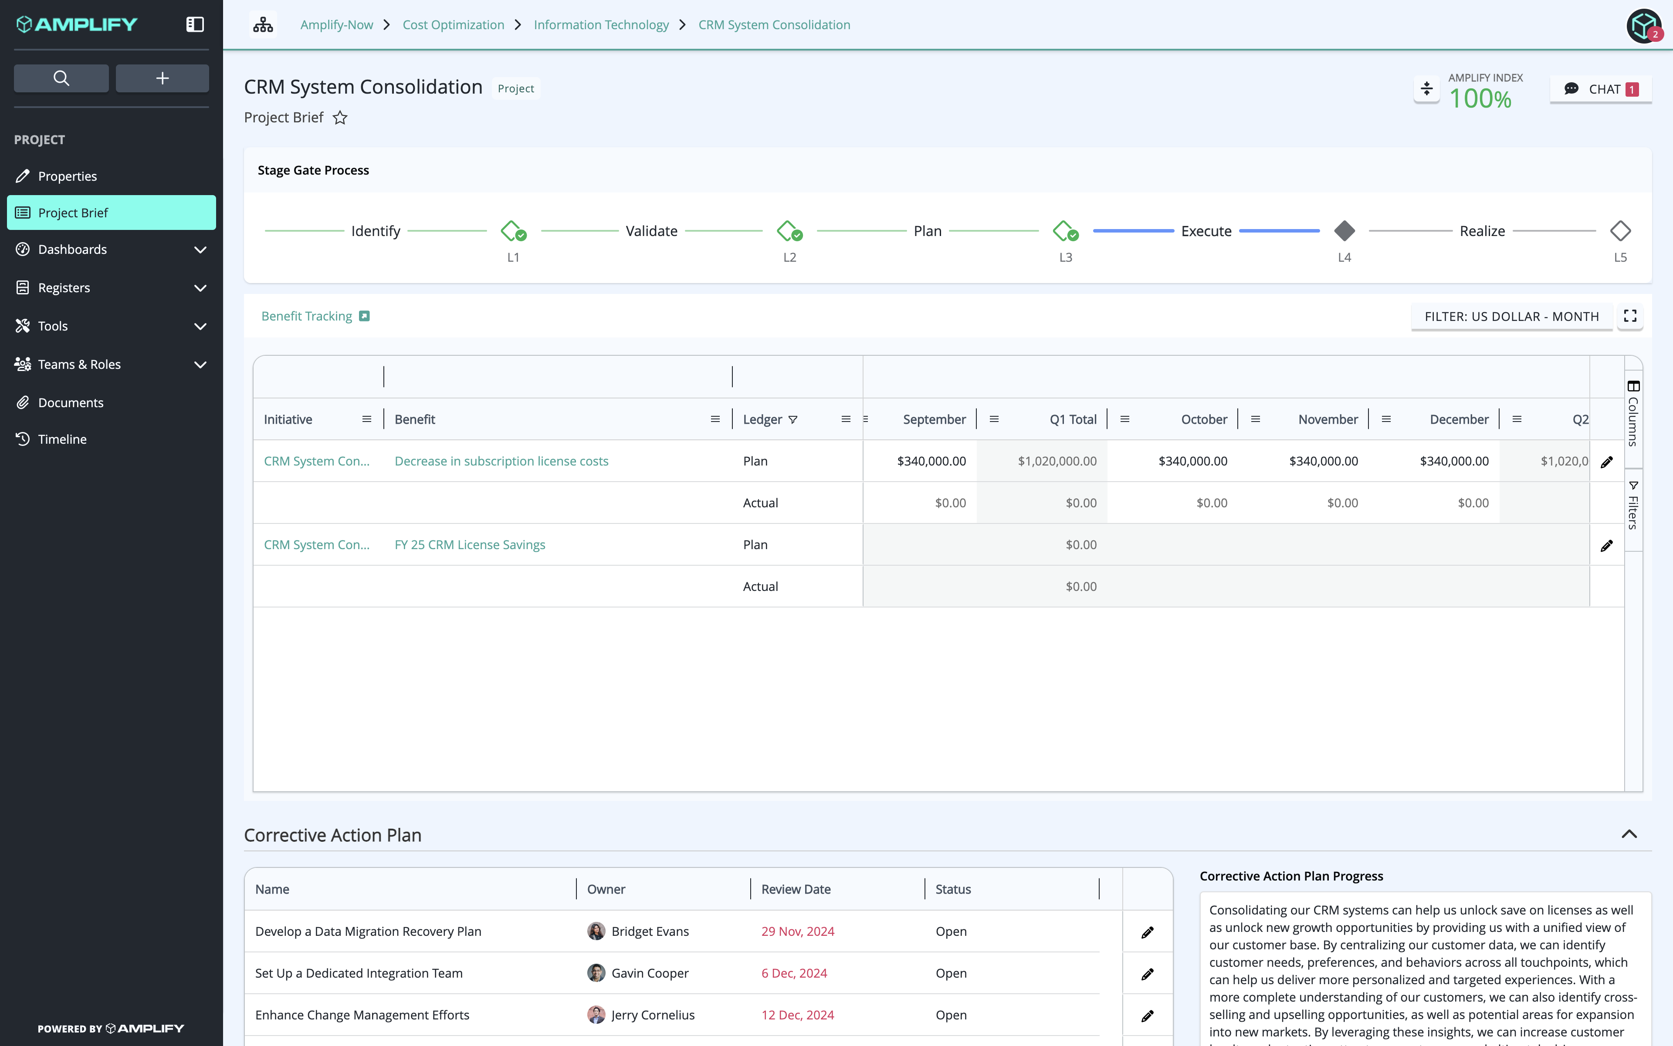Screen dimensions: 1673x1046
Task: Open Initiative column menu icon
Action: point(367,419)
